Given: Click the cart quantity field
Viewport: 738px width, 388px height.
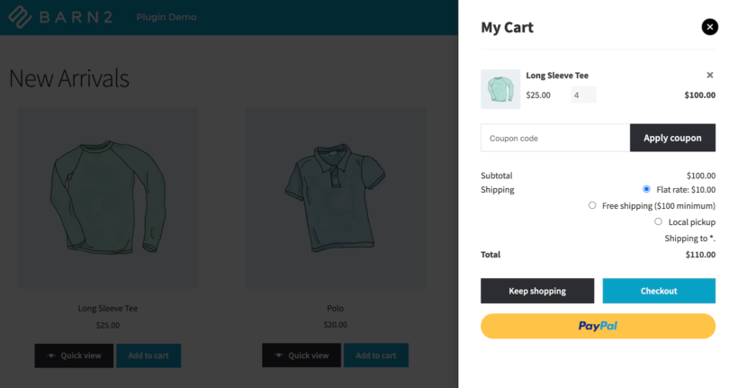Looking at the screenshot, I should tap(583, 95).
